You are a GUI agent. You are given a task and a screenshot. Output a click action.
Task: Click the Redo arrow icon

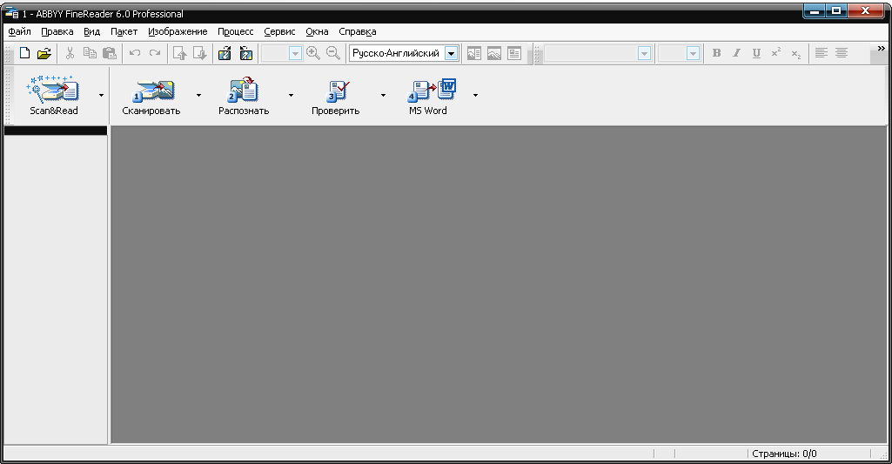pos(155,53)
